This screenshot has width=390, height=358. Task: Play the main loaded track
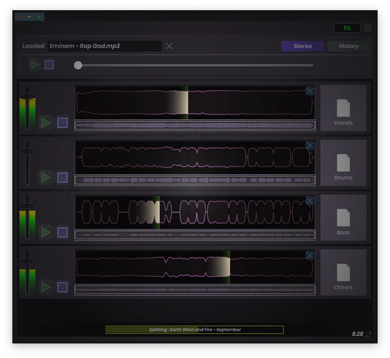(35, 65)
